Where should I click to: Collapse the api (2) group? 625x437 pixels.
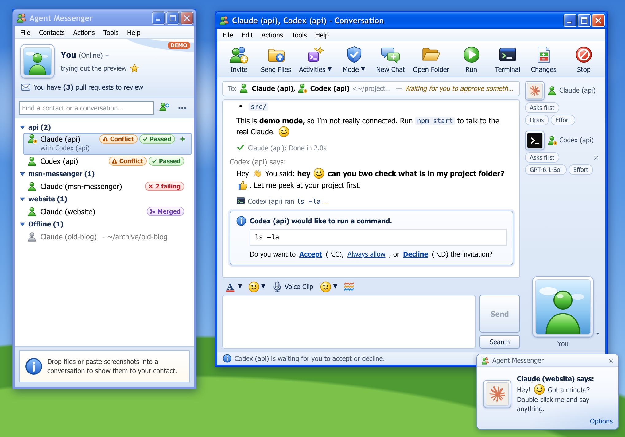pyautogui.click(x=22, y=127)
